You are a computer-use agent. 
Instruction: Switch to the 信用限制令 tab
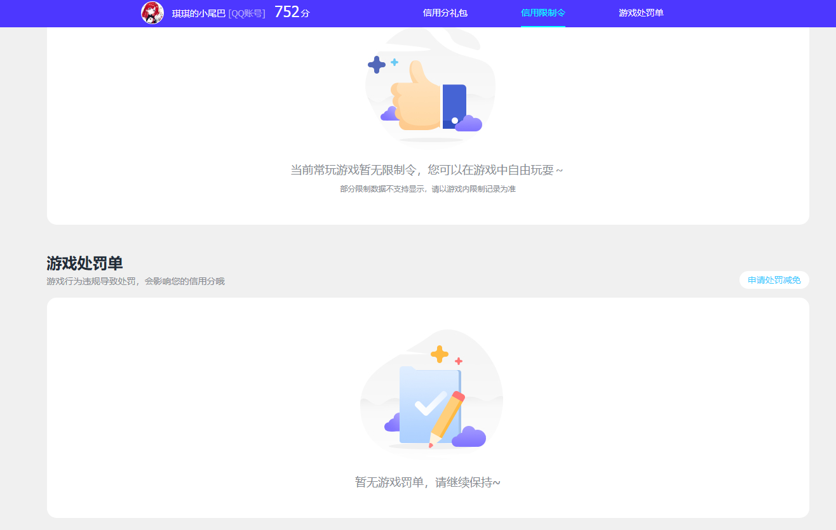pyautogui.click(x=543, y=13)
